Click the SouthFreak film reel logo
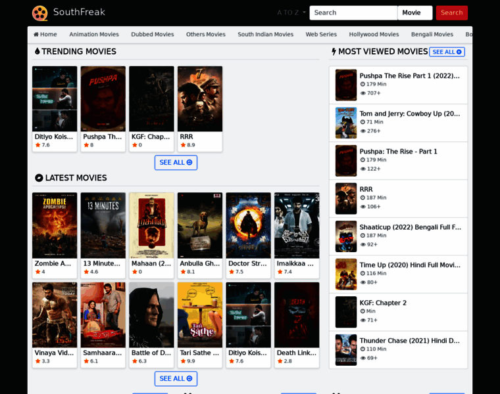Image resolution: width=500 pixels, height=394 pixels. [x=40, y=13]
